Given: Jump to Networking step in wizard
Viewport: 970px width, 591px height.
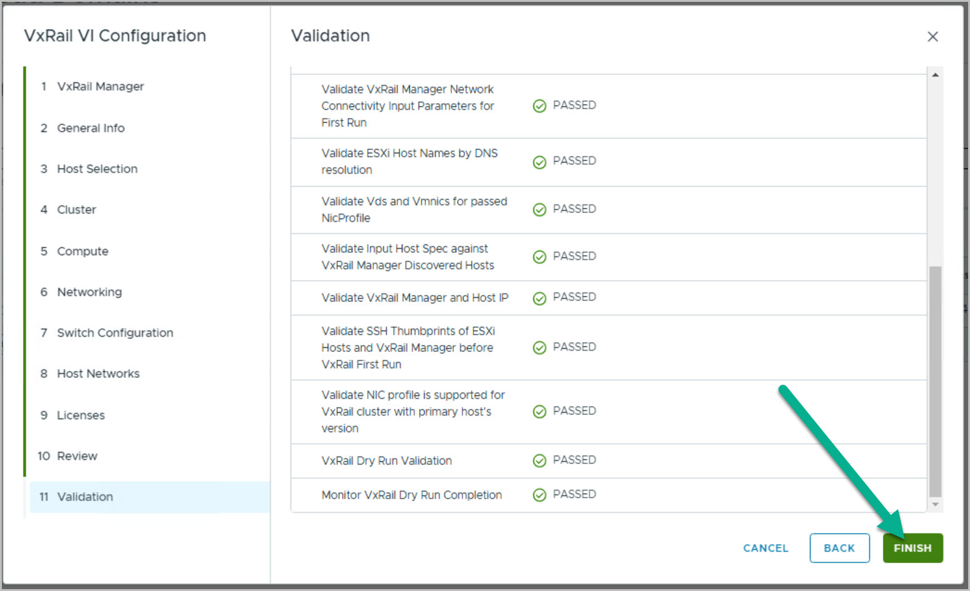Looking at the screenshot, I should click(x=89, y=292).
